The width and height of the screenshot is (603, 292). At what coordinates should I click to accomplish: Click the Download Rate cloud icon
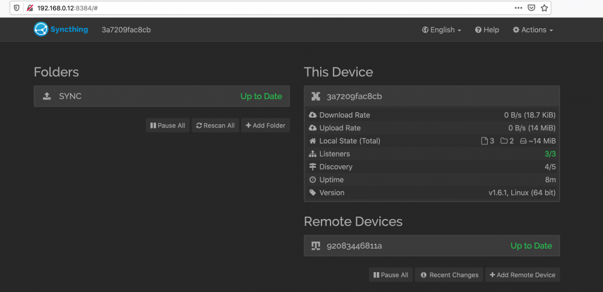point(312,115)
